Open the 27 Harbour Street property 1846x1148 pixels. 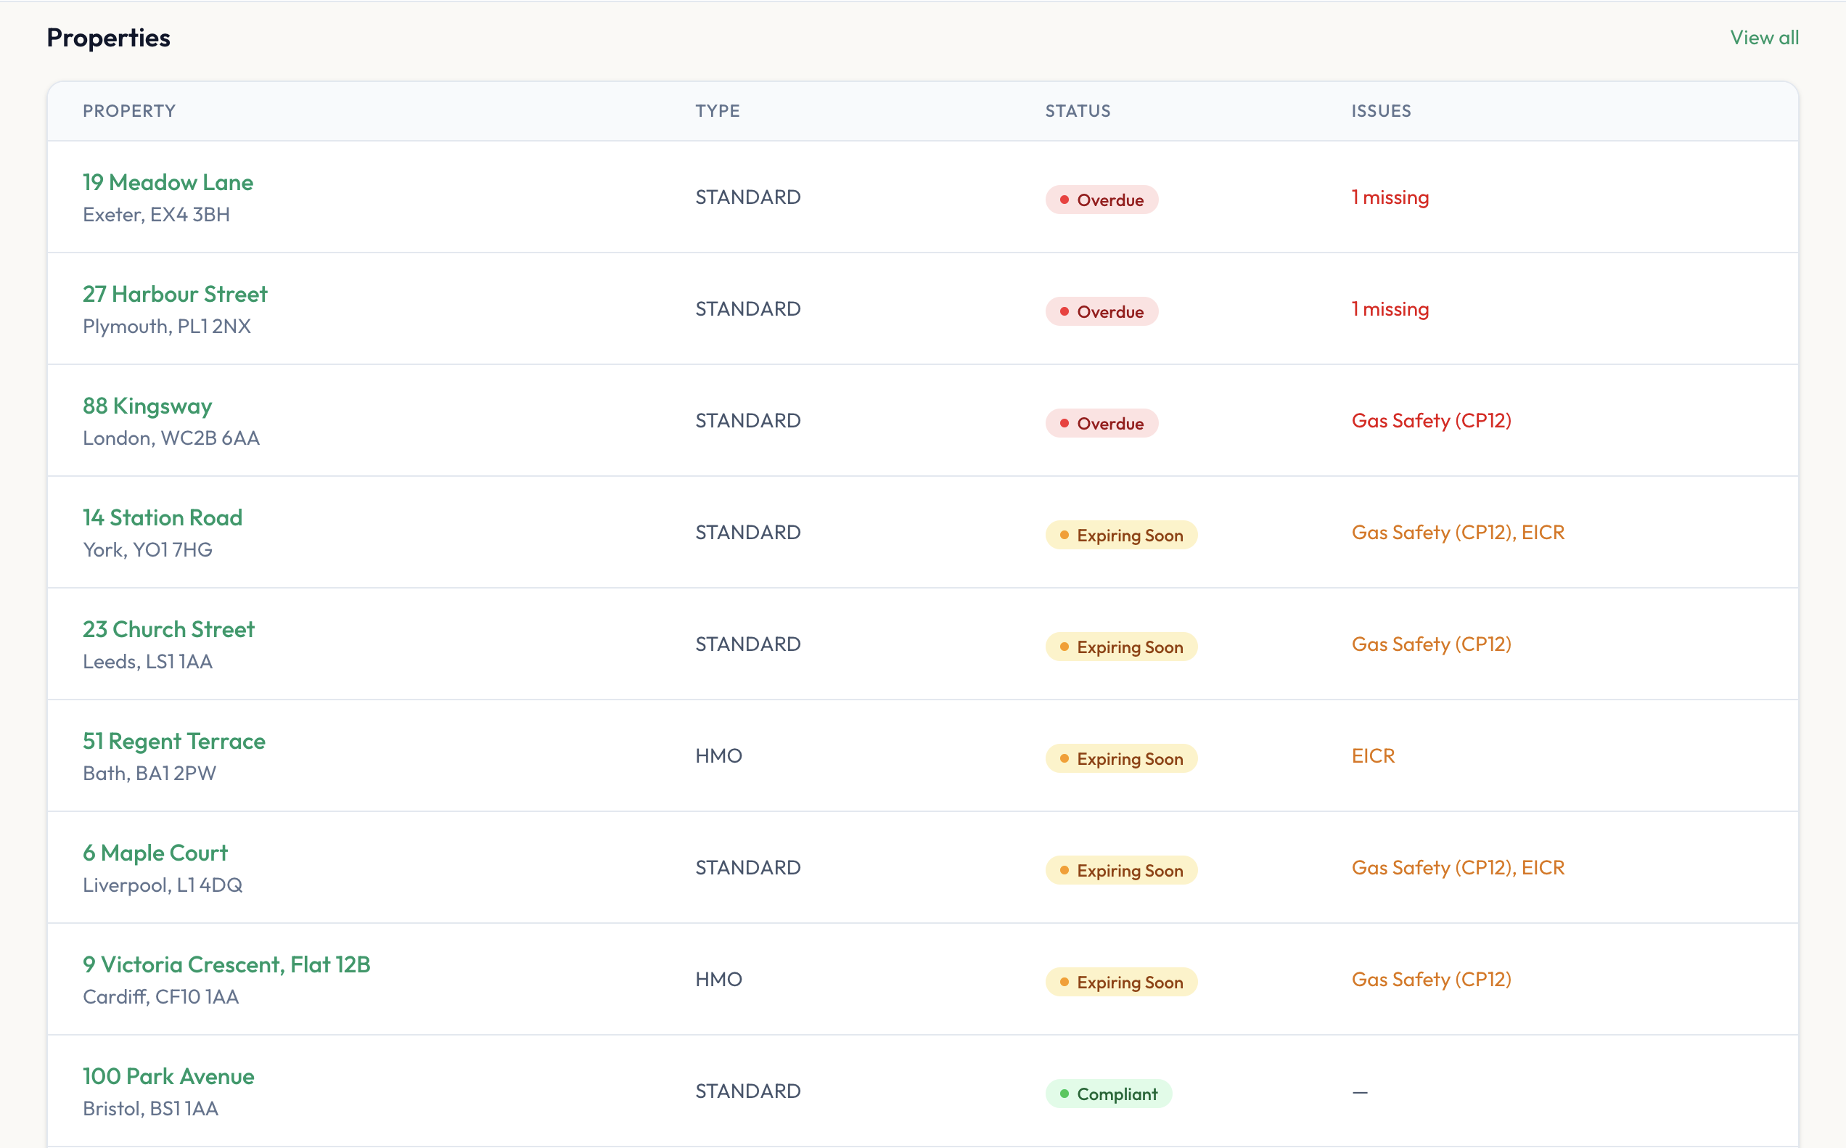pyautogui.click(x=175, y=294)
